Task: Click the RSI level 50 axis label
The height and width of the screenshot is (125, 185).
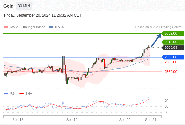Action: coord(166,107)
